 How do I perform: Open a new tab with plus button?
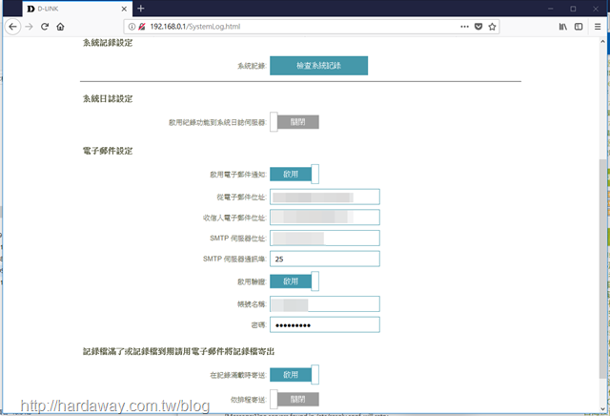point(140,8)
